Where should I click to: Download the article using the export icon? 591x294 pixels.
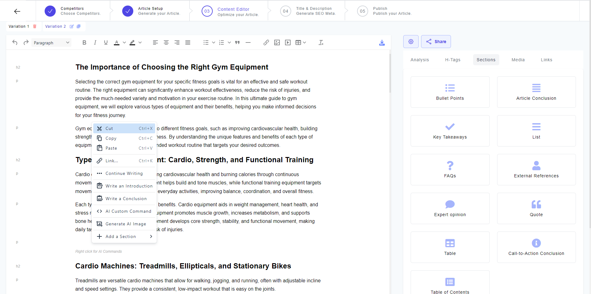coord(382,43)
